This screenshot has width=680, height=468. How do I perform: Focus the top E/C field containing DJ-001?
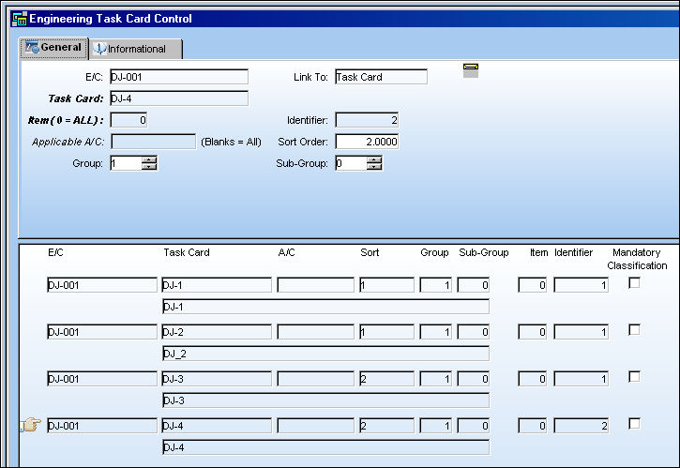179,77
